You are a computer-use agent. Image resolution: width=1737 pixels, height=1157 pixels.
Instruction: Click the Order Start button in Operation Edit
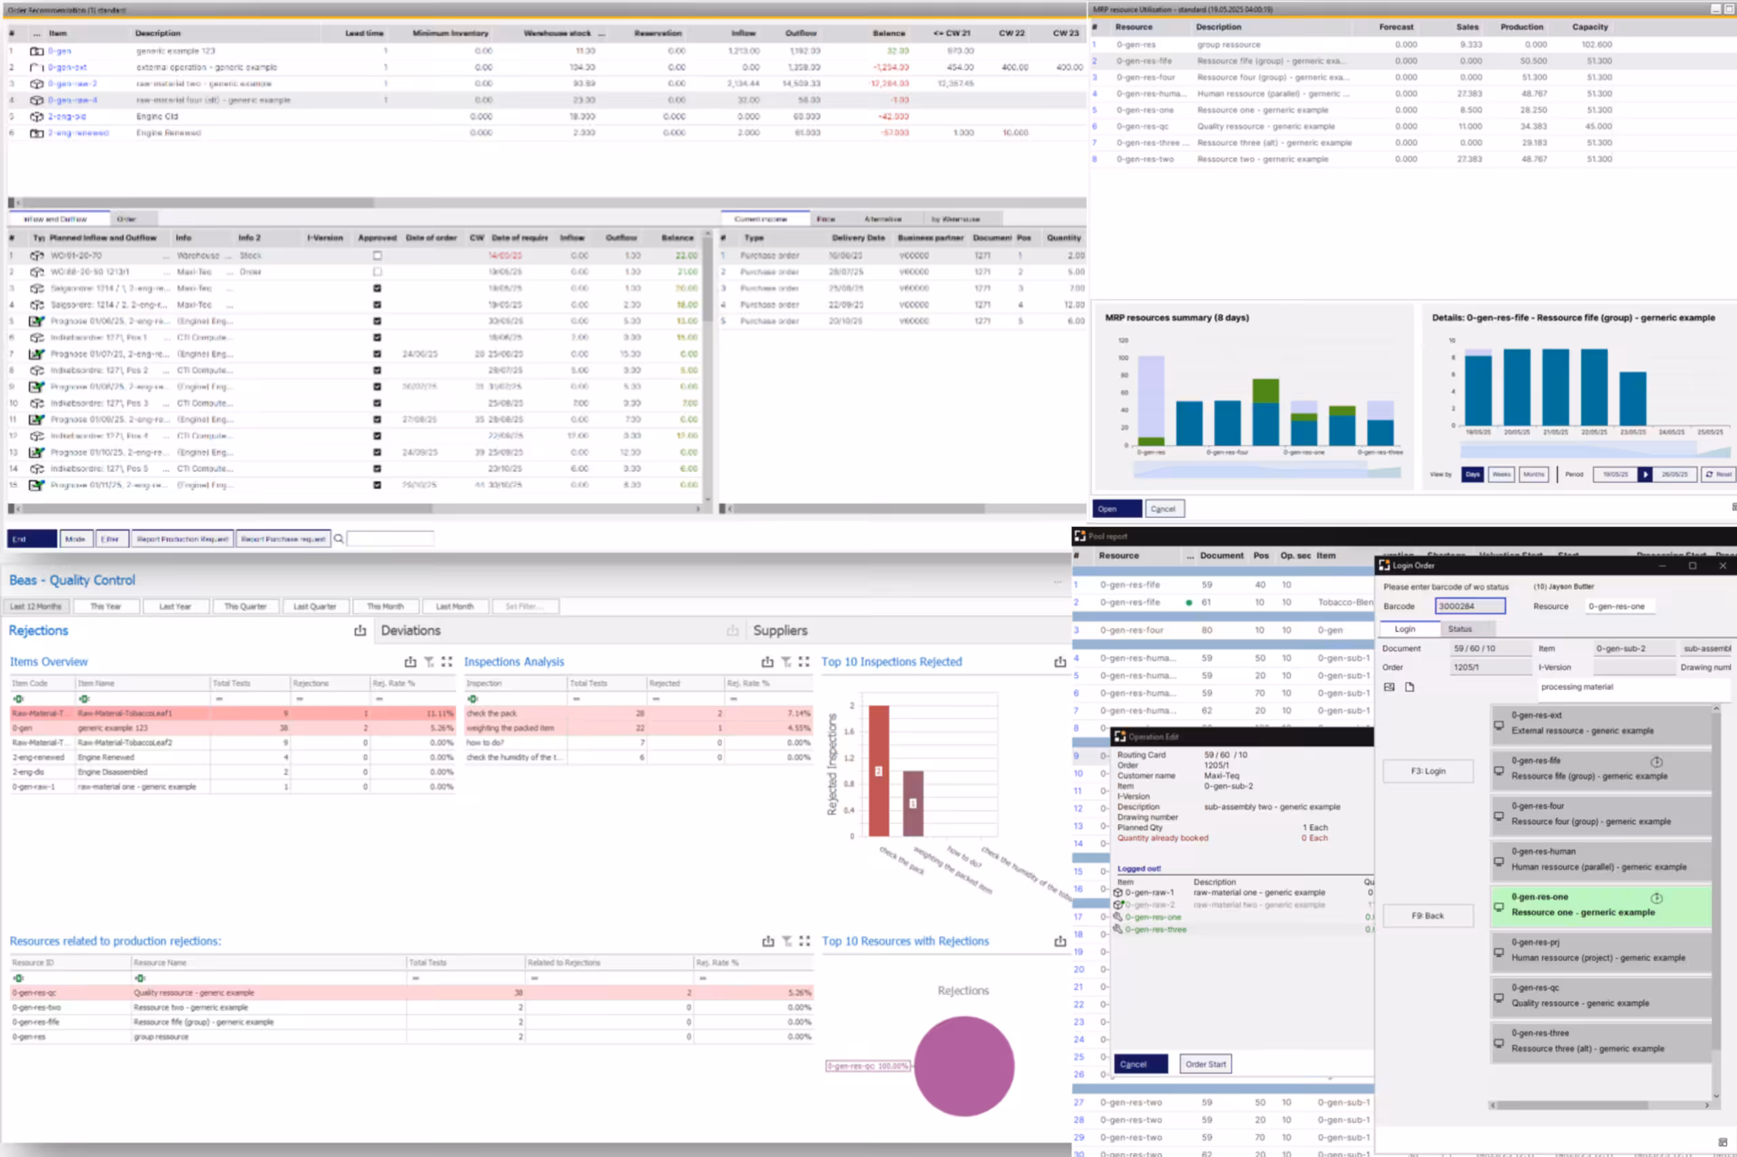point(1205,1064)
